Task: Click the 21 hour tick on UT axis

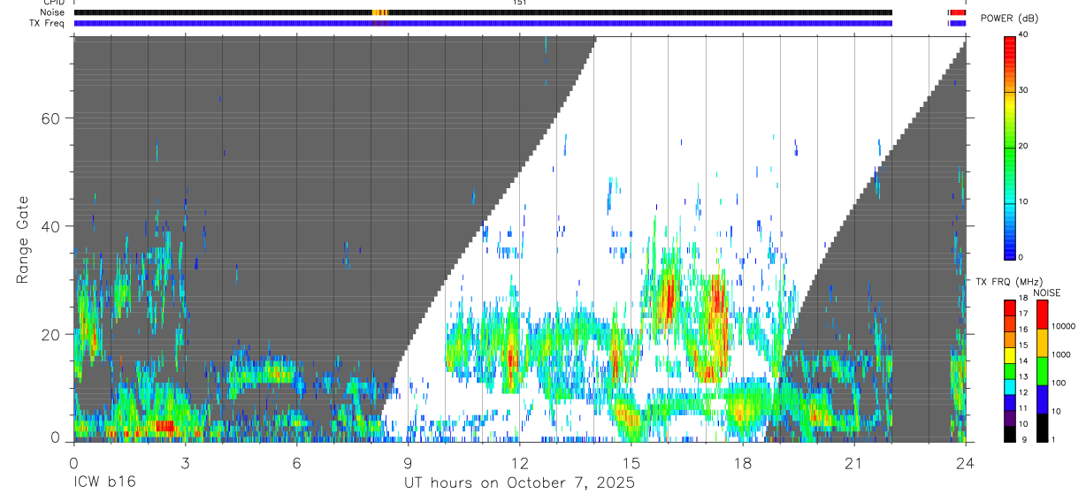Action: click(x=854, y=462)
